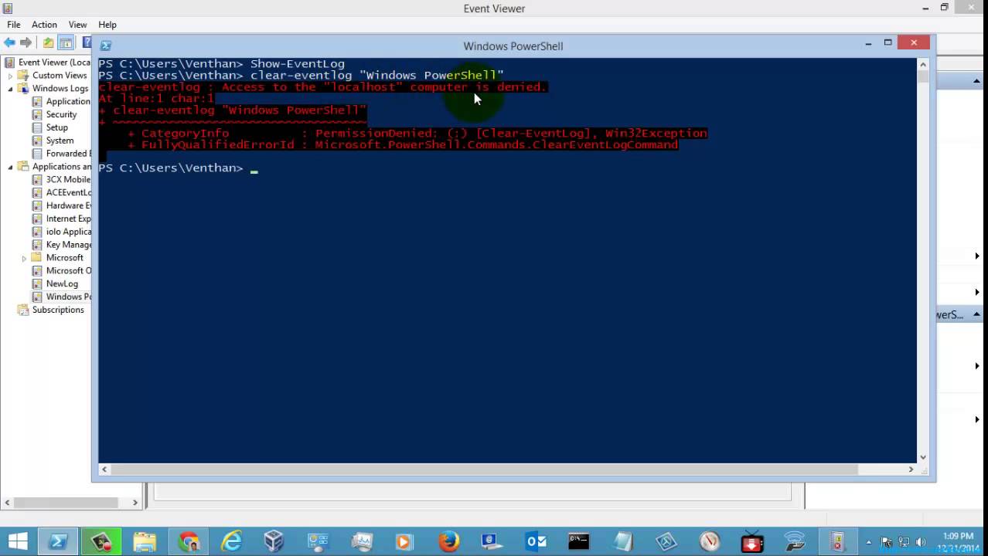
Task: Expand the Custom Views tree node
Action: tap(11, 76)
